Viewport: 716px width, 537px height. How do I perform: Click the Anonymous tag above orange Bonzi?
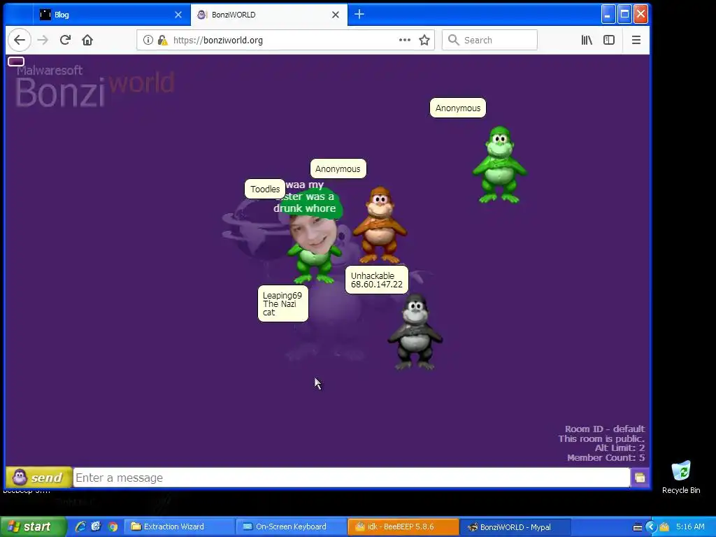(338, 169)
